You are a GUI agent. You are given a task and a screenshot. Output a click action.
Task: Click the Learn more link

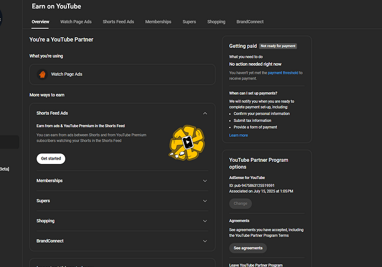coord(239,135)
